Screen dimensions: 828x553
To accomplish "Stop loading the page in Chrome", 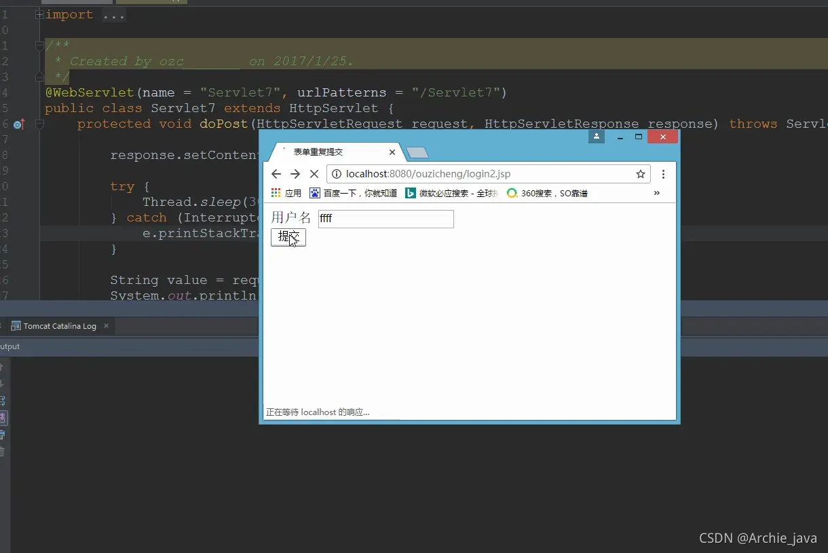I will pyautogui.click(x=314, y=174).
